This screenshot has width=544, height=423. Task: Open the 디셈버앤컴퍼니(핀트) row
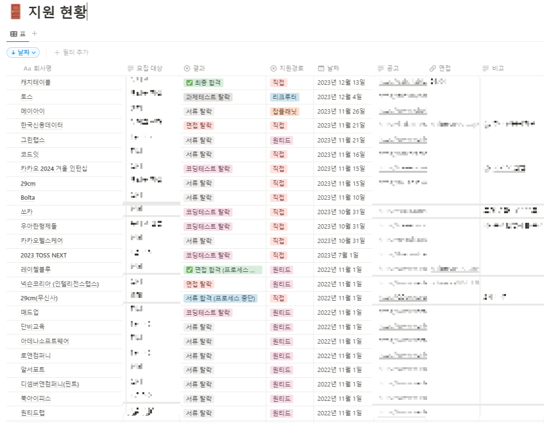pos(50,384)
